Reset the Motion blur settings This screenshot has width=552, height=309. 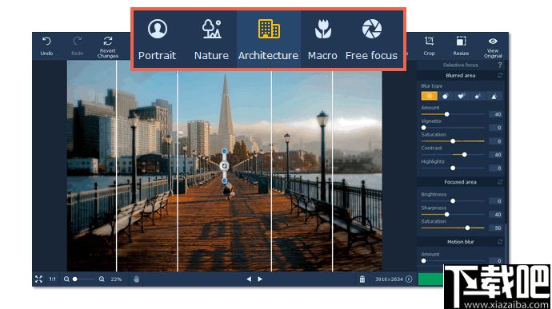[x=500, y=242]
